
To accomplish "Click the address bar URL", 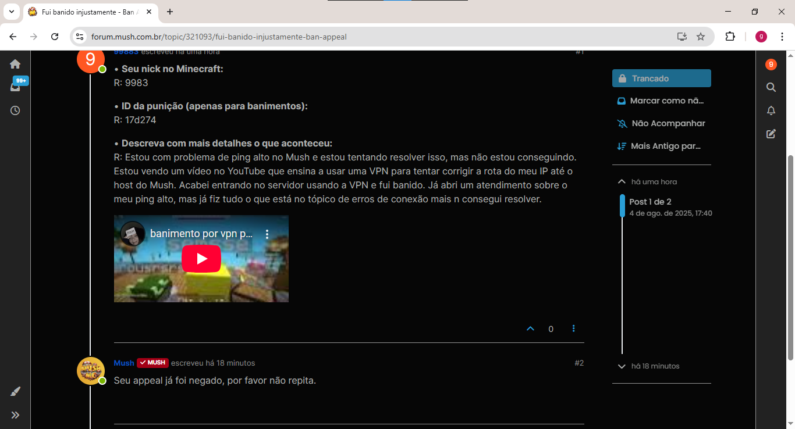I will [219, 37].
